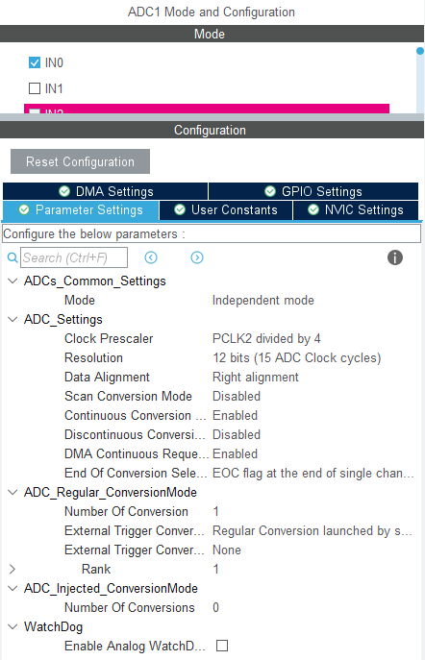425x660 pixels.
Task: Click green check icon on DMA Settings
Action: tap(64, 191)
